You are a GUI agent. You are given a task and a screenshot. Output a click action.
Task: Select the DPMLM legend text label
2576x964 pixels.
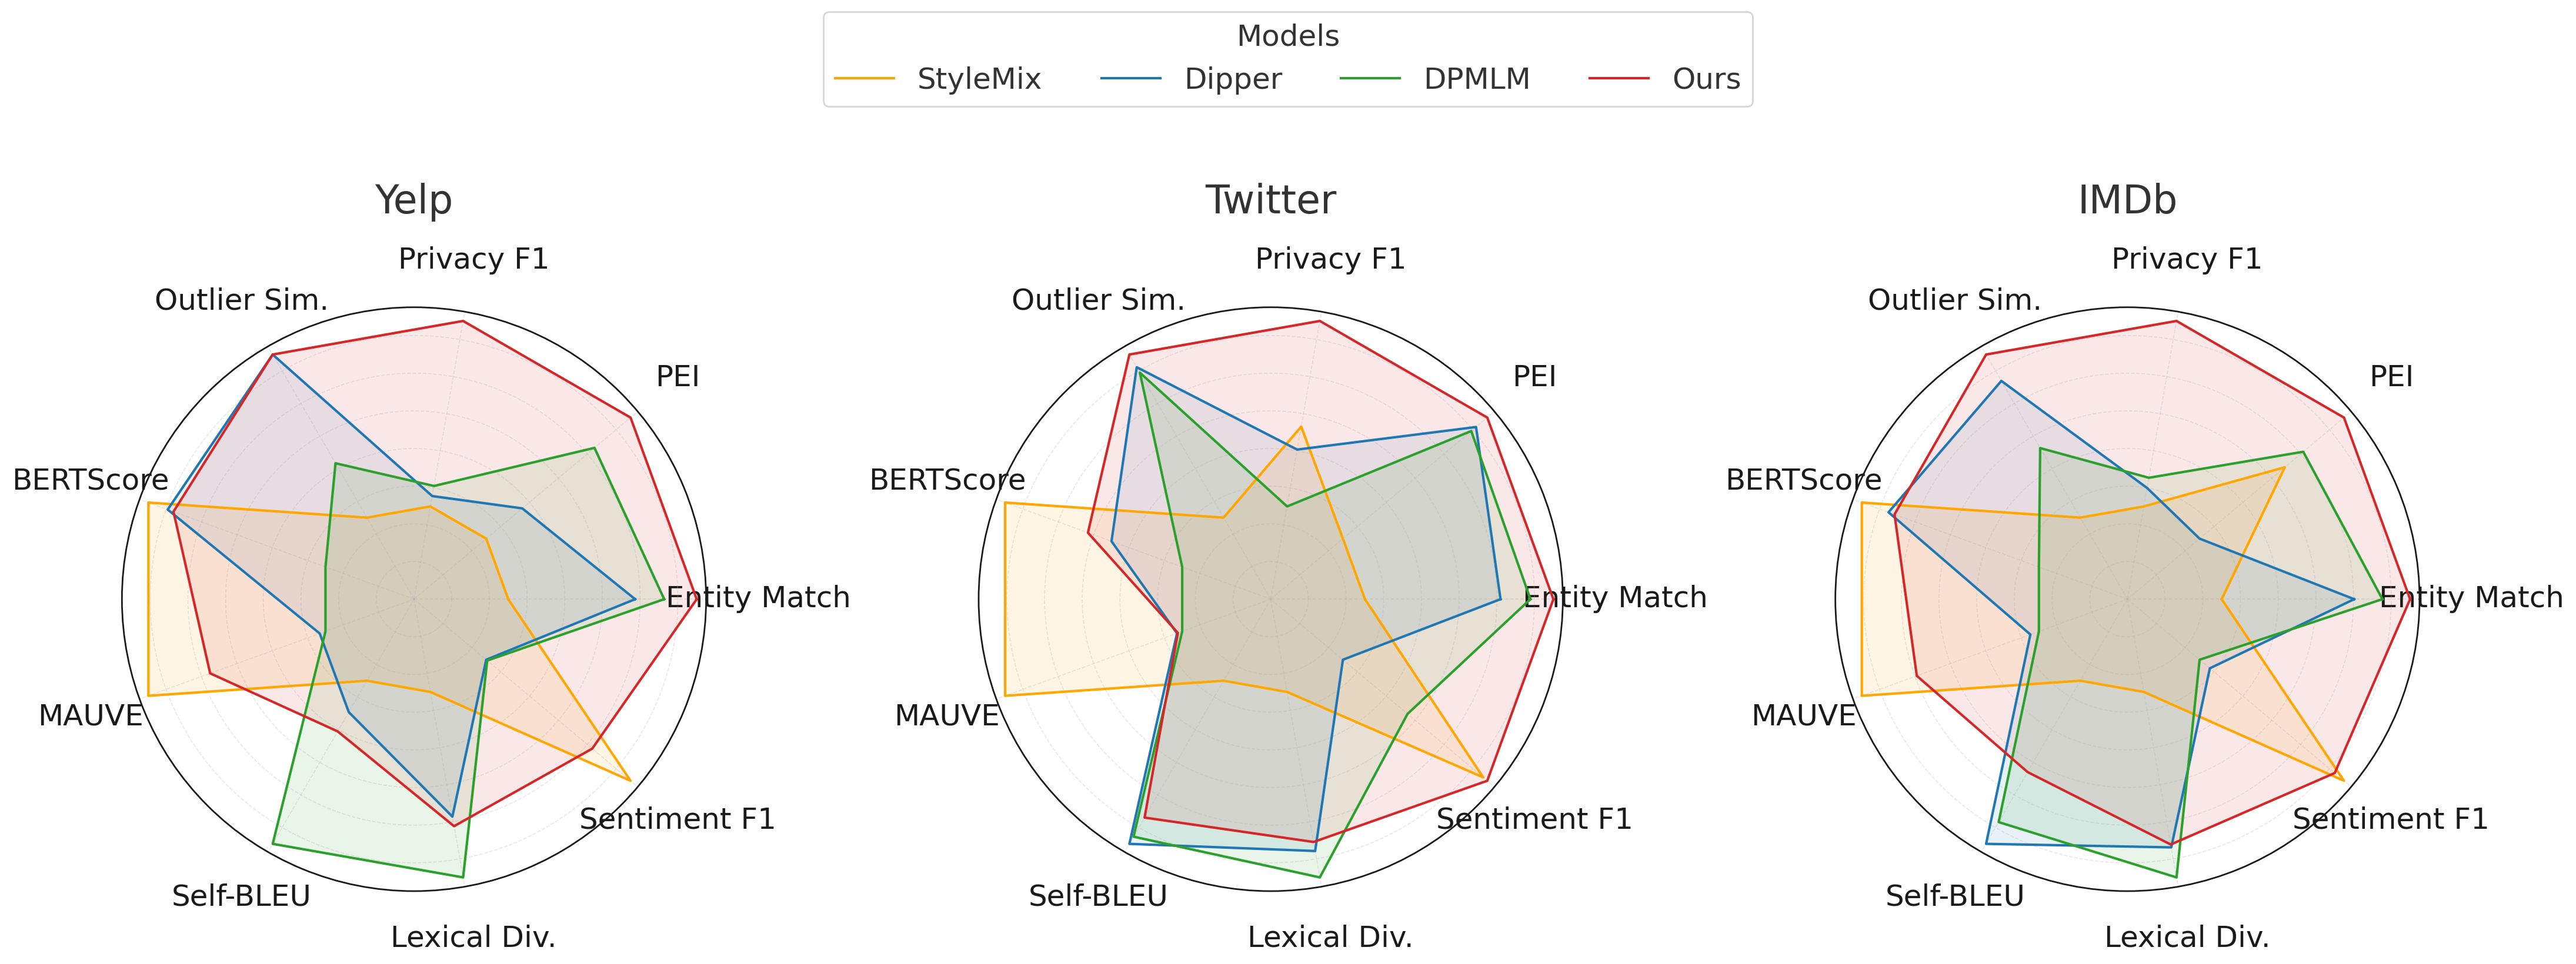tap(1476, 79)
